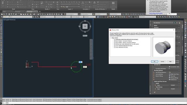Open the No selection dropdown in Properties
Viewport: 187px width, 105px height.
tap(163, 23)
